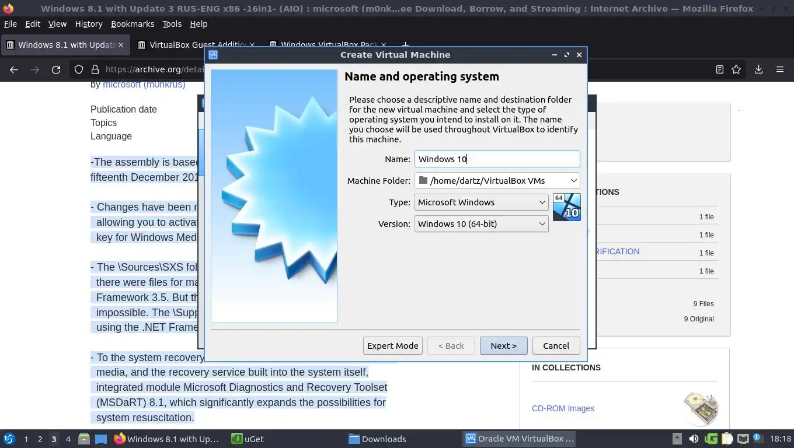Open the microsoft (m0nkrus) author link
The image size is (794, 448).
144,85
